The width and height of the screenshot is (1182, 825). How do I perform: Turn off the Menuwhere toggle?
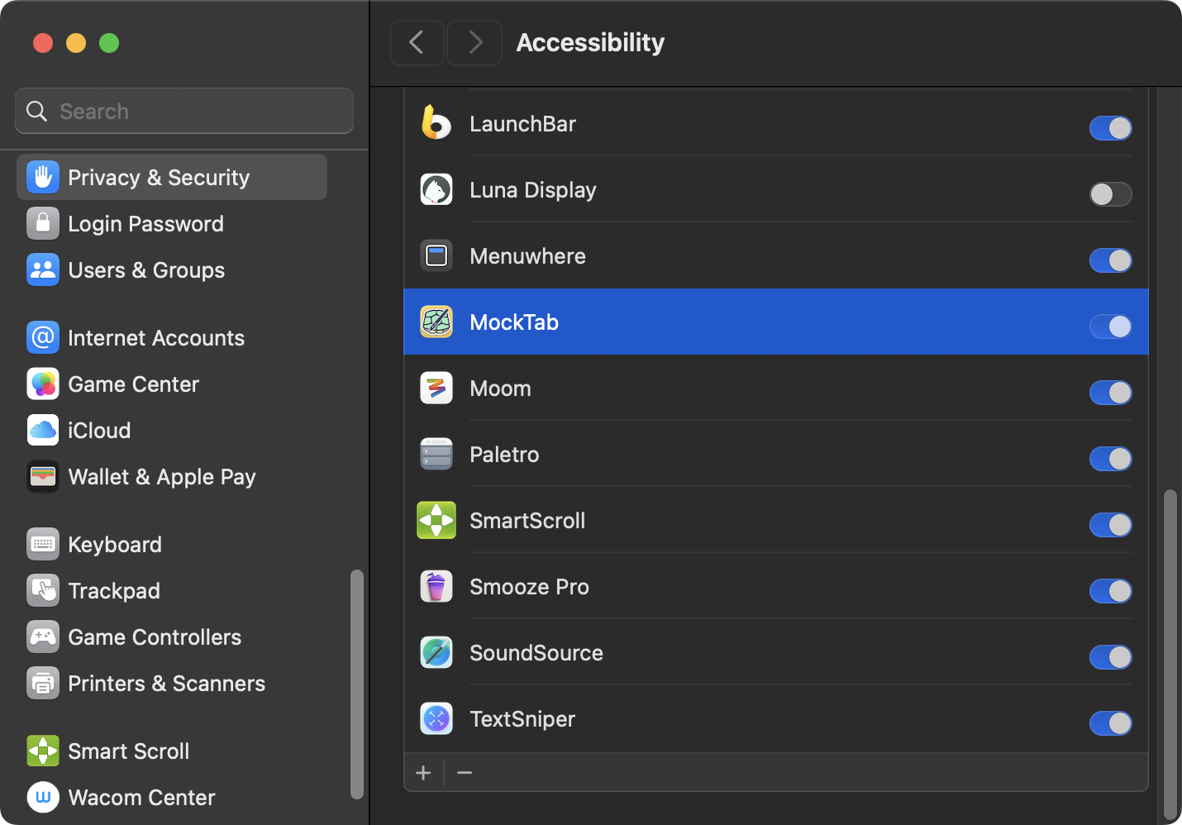pos(1110,260)
